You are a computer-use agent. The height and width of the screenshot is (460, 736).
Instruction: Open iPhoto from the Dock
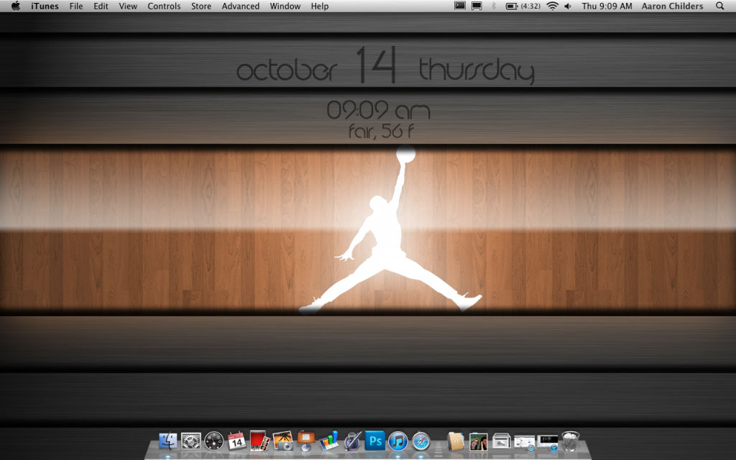283,441
